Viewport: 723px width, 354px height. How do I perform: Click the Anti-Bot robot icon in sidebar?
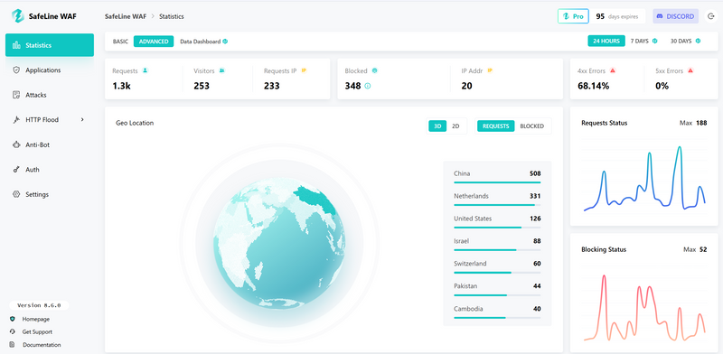16,144
